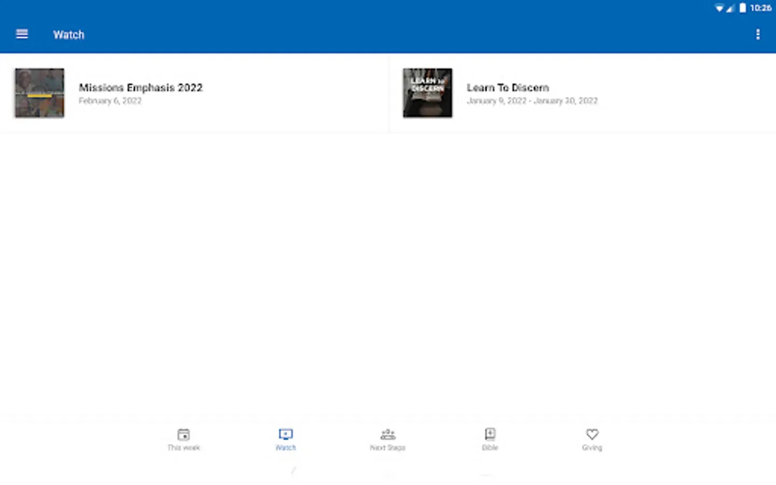Tap the Missions Emphasis 2022 thumbnail
Screen dimensions: 776x485
[39, 93]
